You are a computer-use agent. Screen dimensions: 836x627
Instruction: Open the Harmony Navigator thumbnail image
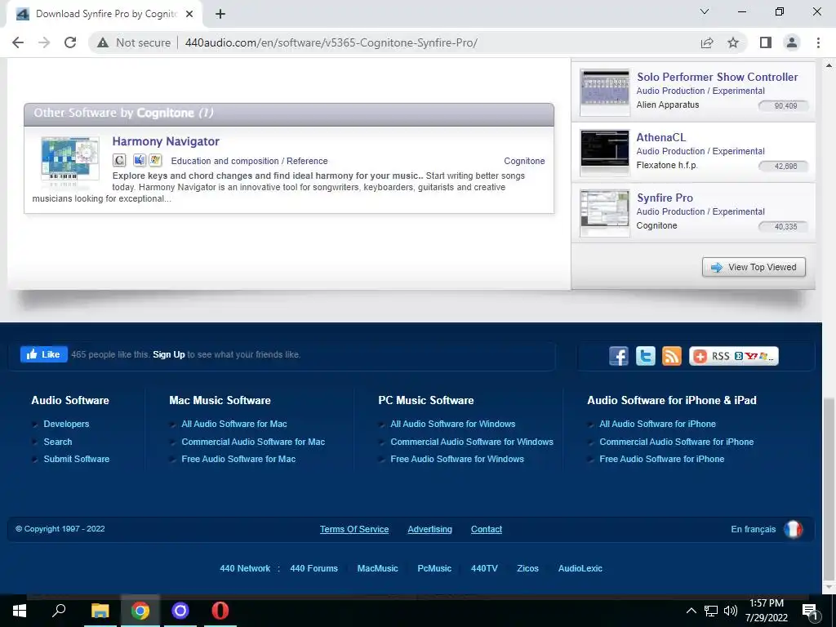pos(70,160)
